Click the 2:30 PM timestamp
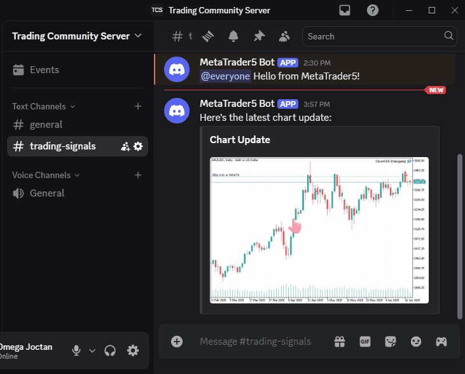Image resolution: width=465 pixels, height=374 pixels. (317, 63)
